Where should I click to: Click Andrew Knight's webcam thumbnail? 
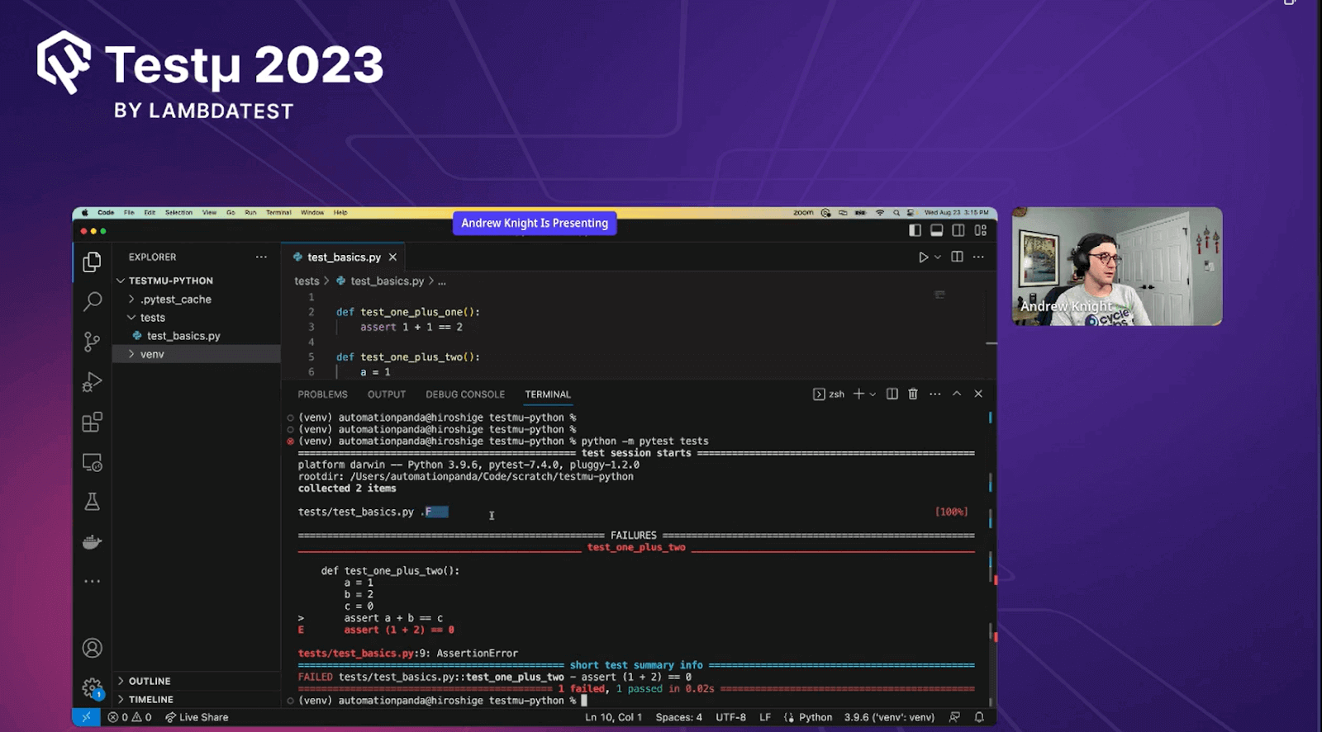tap(1117, 266)
